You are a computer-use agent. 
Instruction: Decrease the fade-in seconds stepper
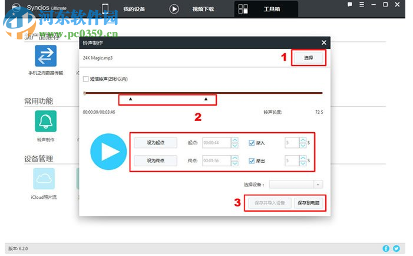click(303, 145)
